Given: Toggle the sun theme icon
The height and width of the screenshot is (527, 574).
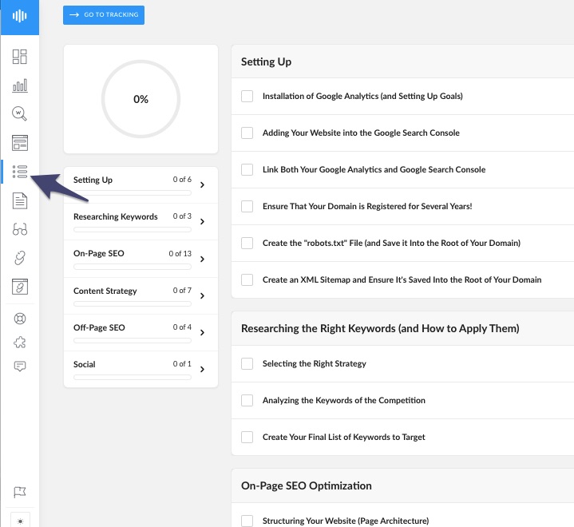Looking at the screenshot, I should (x=20, y=521).
